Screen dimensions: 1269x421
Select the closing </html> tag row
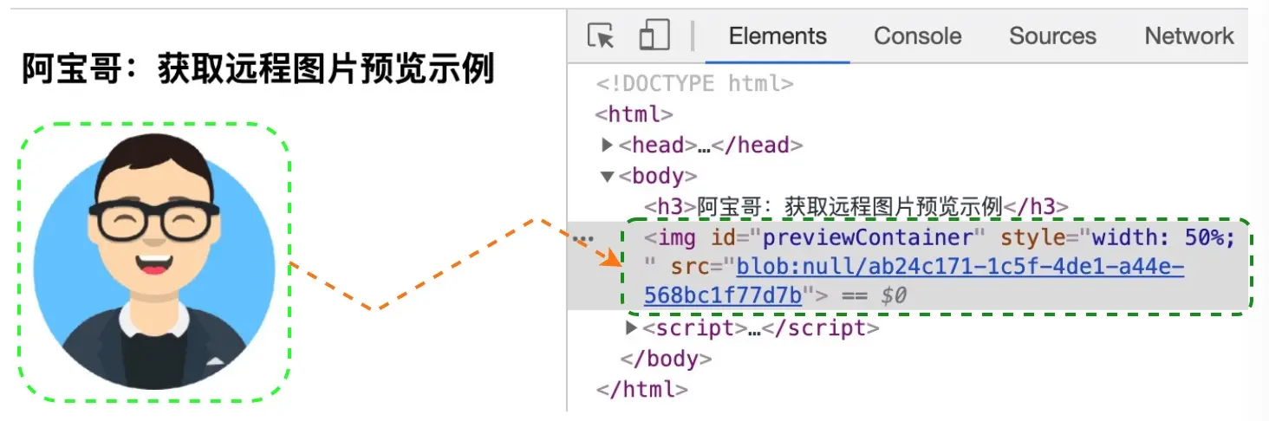click(x=642, y=390)
